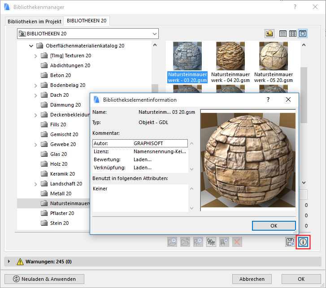Click the chair with arrow icon

[224, 242]
